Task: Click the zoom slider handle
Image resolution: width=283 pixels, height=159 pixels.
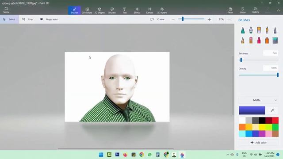Action: click(x=183, y=19)
